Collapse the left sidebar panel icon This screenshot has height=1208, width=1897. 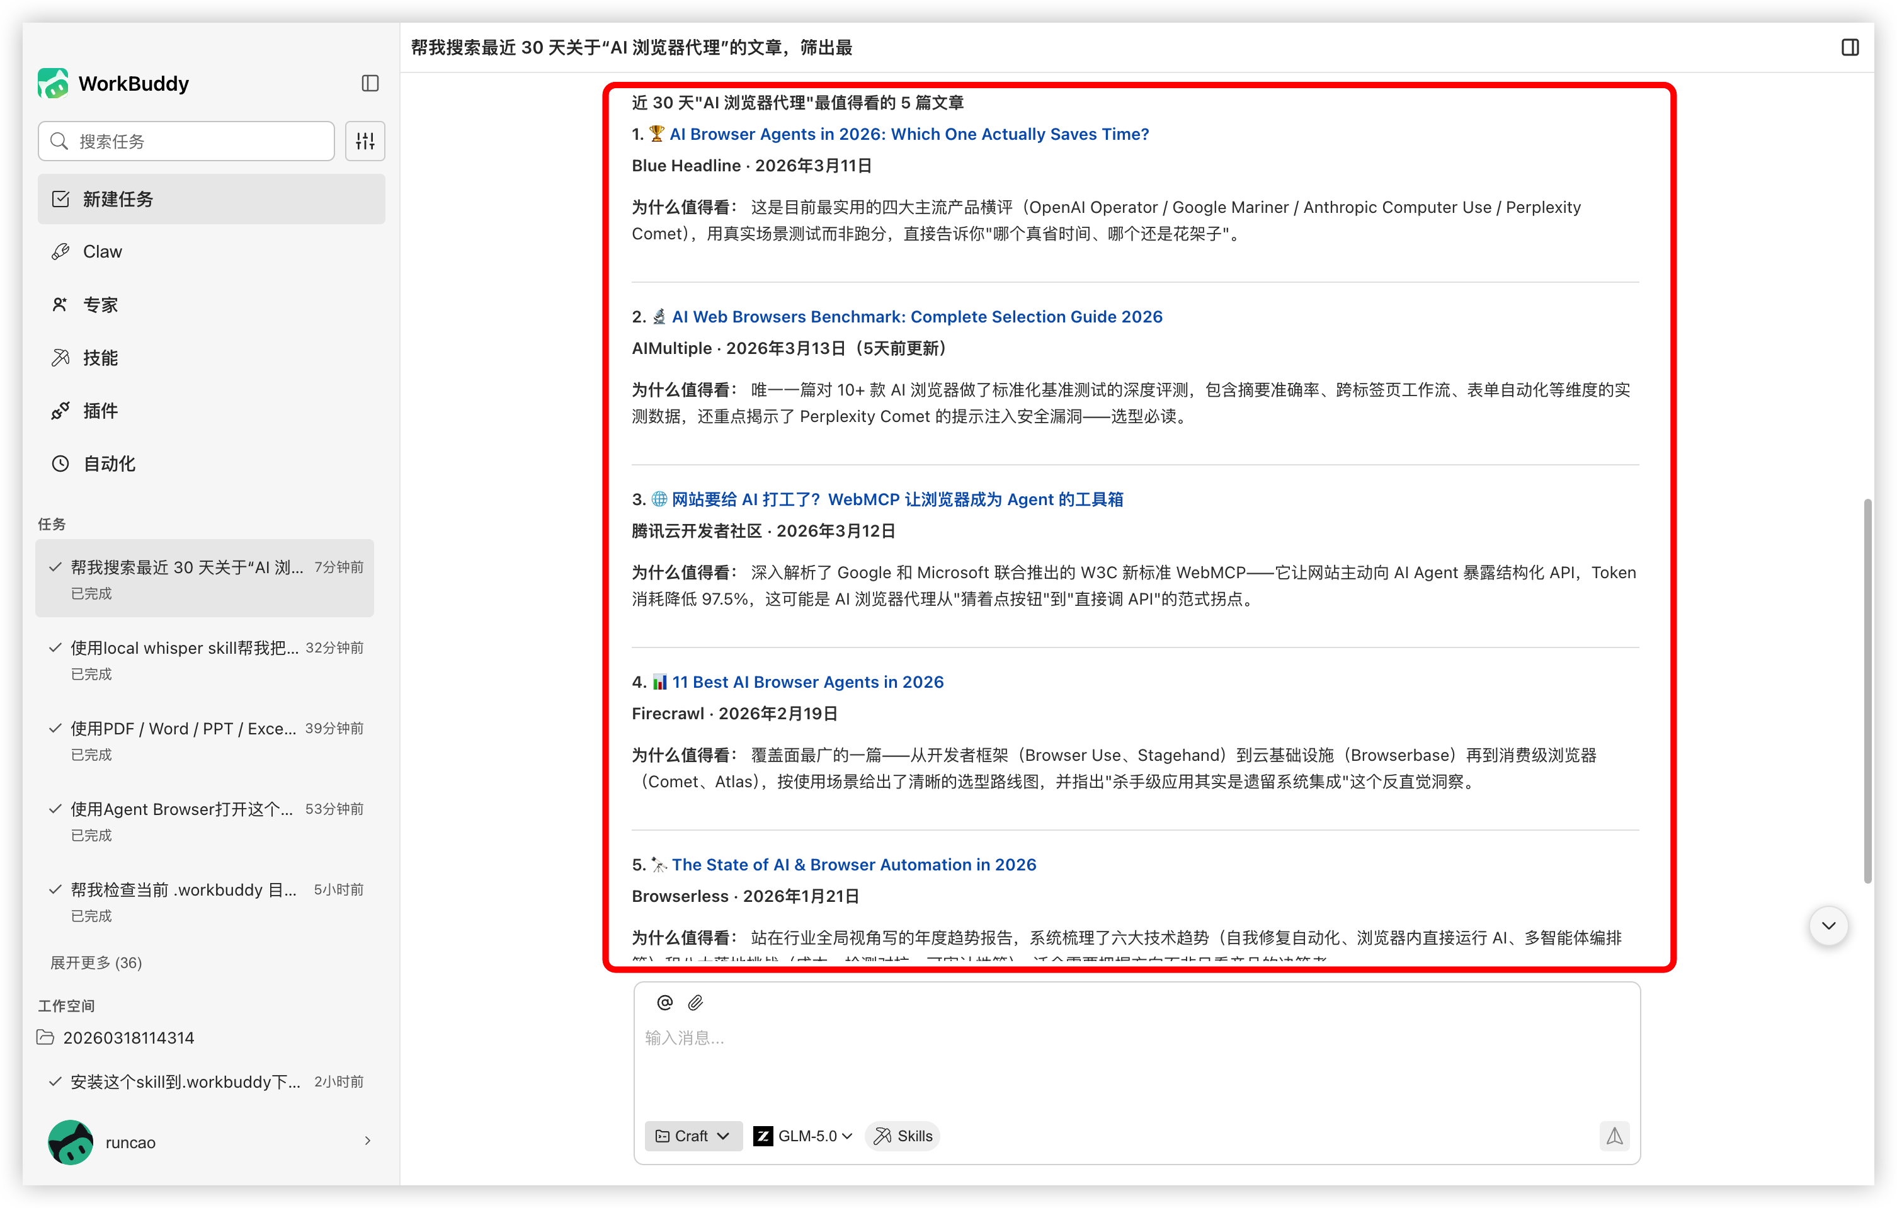[370, 84]
